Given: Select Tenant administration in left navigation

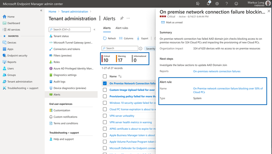Looking at the screenshot, I should [x=17, y=81].
